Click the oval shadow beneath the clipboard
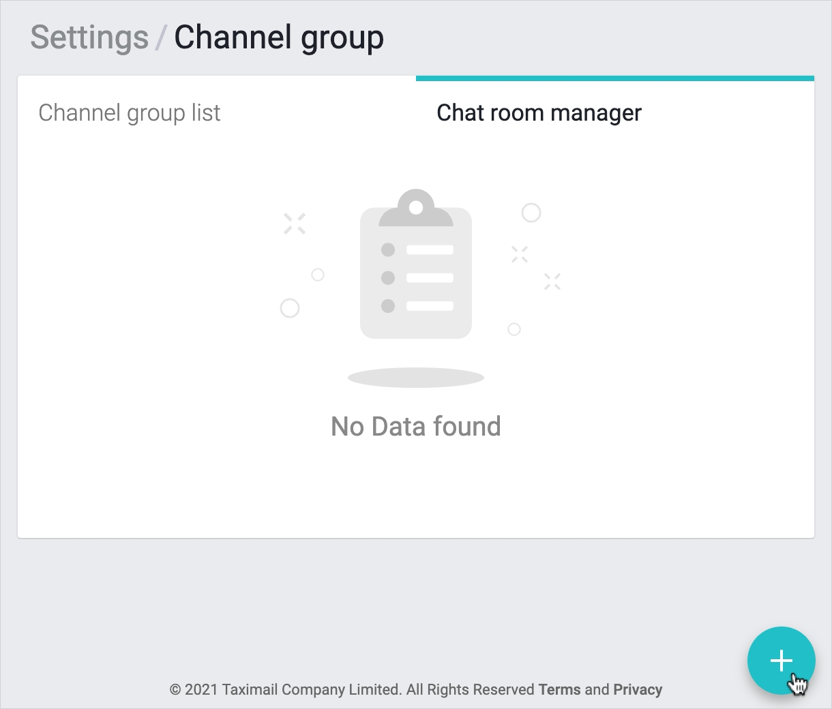Screen dimensions: 832x709 [x=416, y=377]
